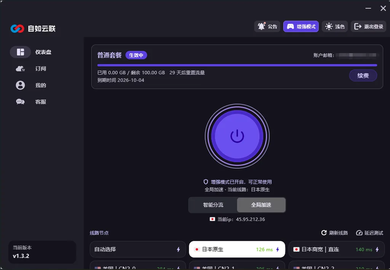Click the 全局加速 · 当前线路 status line
This screenshot has height=270, width=390.
(237, 189)
